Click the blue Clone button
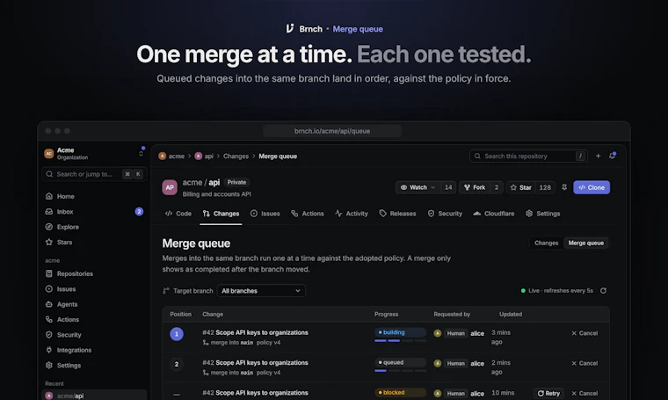Viewport: 668px width, 400px height. click(592, 187)
